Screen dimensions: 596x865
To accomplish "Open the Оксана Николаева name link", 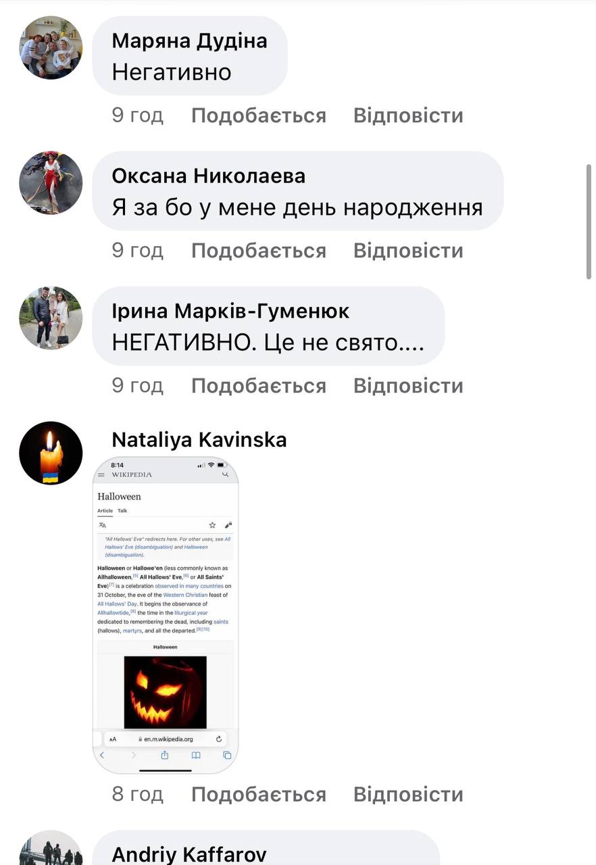I will click(208, 176).
